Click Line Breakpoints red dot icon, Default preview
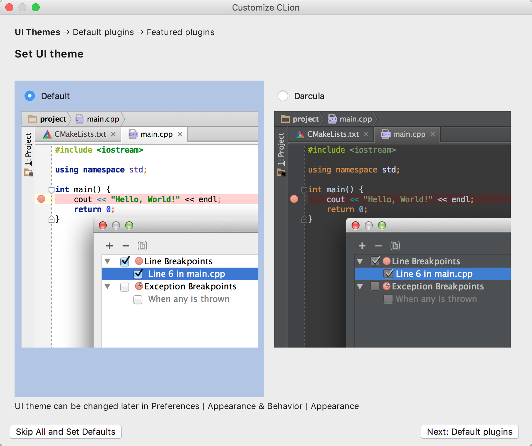The width and height of the screenshot is (532, 446). 139,261
